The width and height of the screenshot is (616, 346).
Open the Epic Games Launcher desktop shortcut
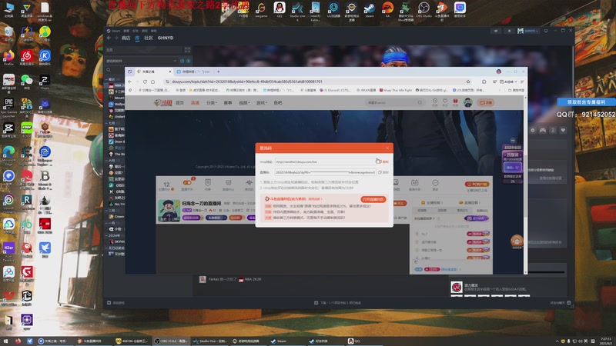point(8,108)
